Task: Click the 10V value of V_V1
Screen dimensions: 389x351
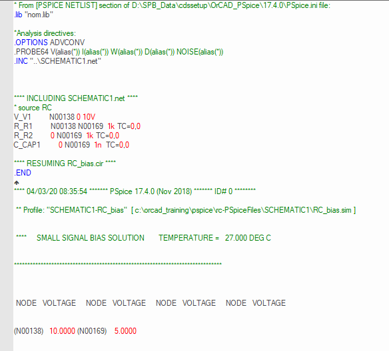Action: coord(89,117)
